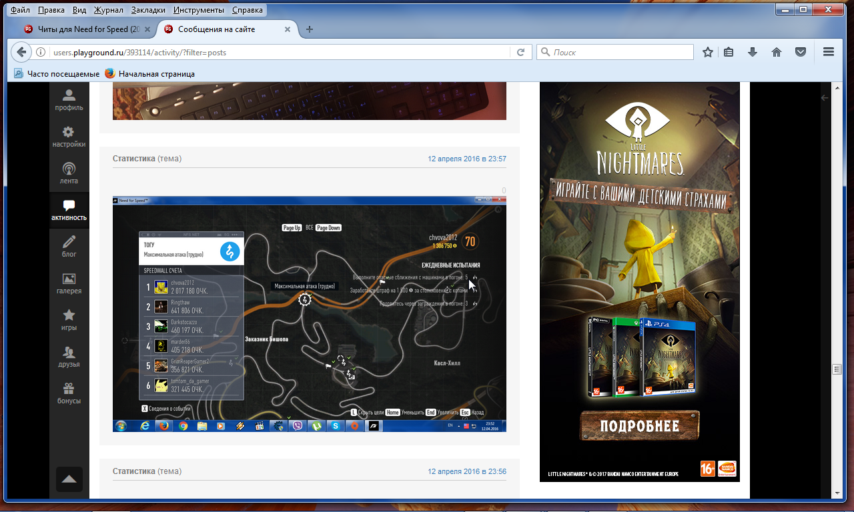Open post dated 12 апреля 2016 в 23:56
Viewport: 854px width, 512px height.
(467, 471)
